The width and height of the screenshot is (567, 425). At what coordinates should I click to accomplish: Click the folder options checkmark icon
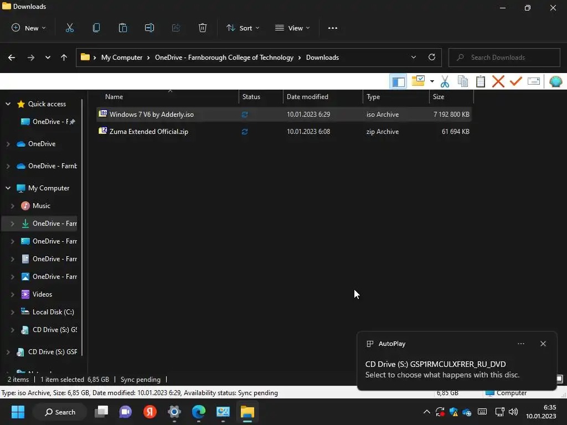[418, 81]
